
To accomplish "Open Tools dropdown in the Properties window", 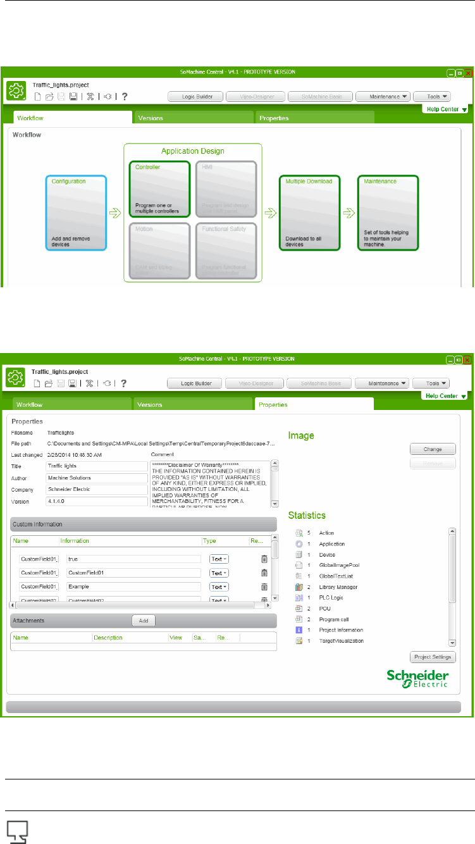I will click(431, 383).
